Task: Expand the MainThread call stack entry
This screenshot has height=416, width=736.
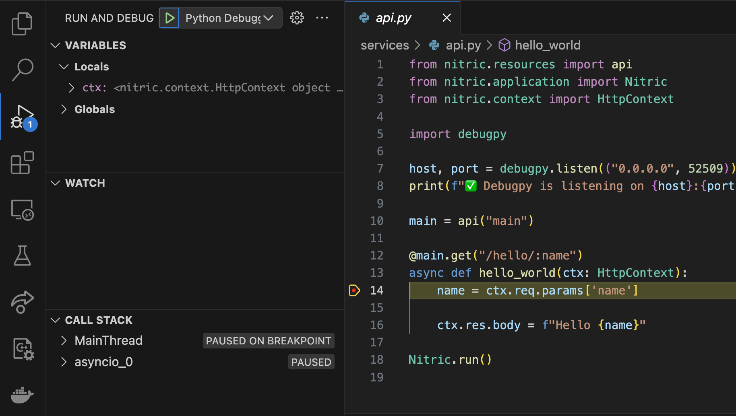Action: point(64,341)
